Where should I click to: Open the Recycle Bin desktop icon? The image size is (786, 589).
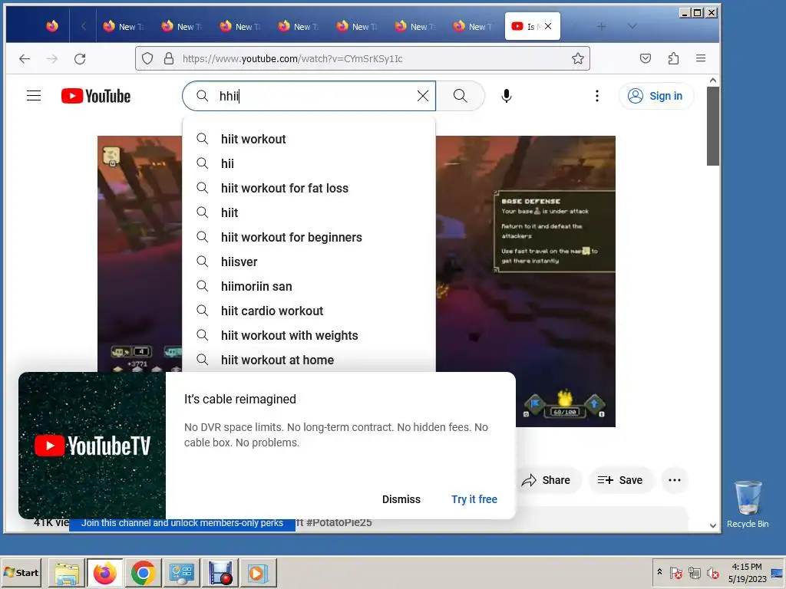(748, 504)
